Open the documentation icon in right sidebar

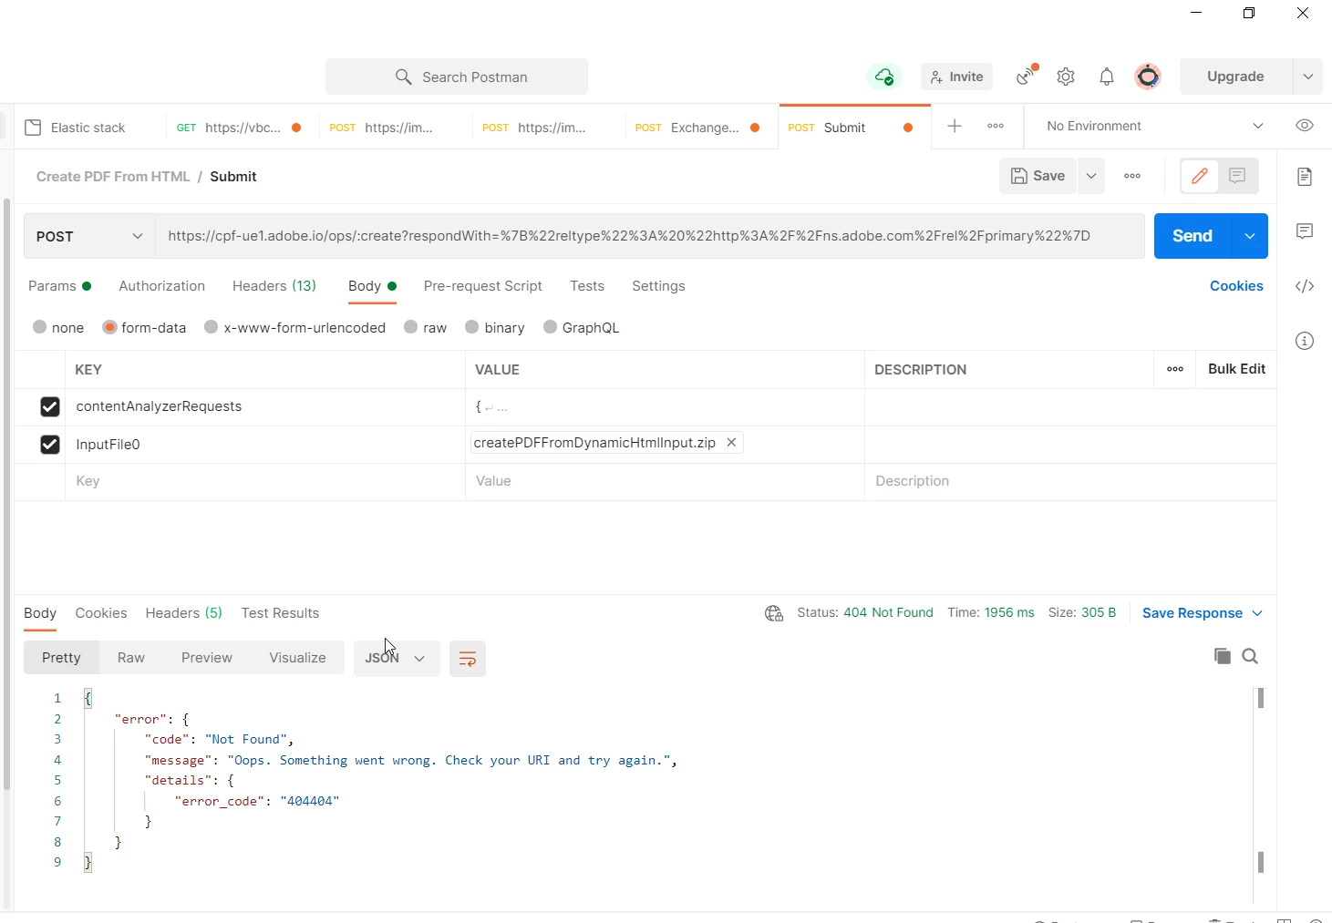pos(1305,177)
